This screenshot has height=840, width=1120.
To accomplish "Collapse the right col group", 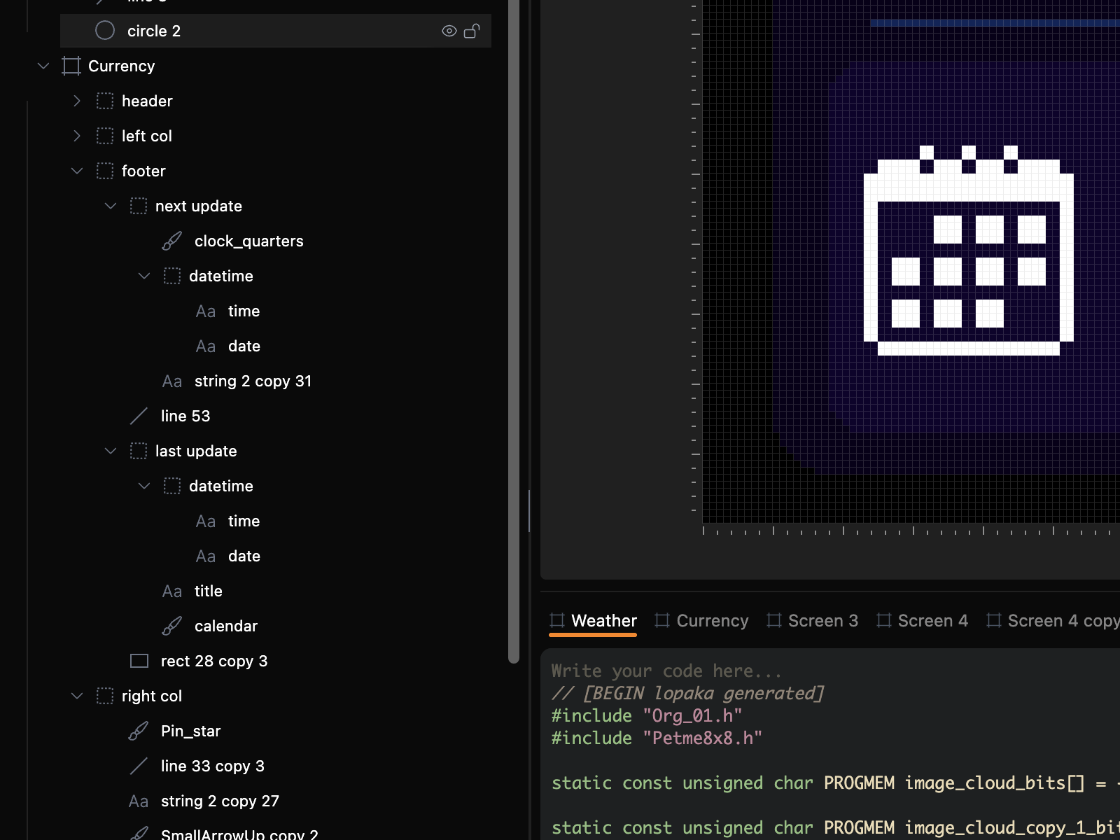I will click(x=77, y=696).
